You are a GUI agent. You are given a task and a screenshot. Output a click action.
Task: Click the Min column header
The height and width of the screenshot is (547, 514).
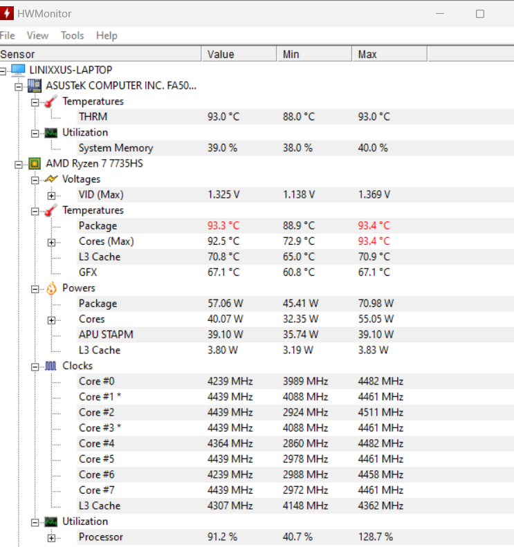coord(314,55)
